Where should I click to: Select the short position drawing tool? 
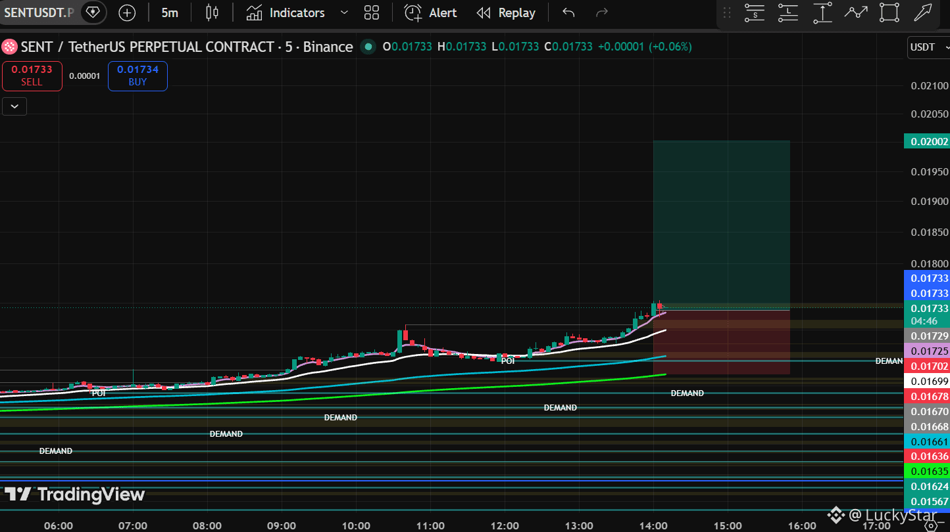tap(755, 12)
